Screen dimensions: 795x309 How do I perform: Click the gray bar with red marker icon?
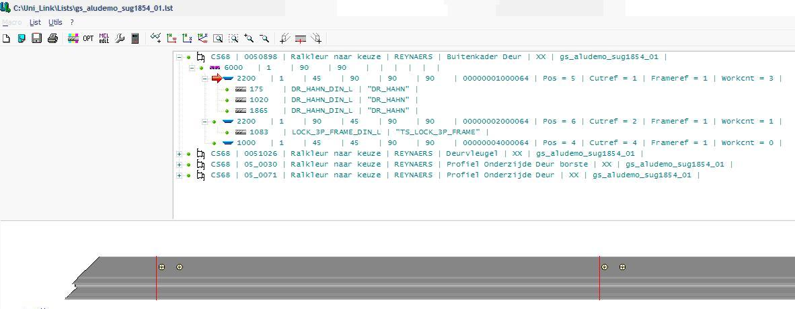[301, 38]
